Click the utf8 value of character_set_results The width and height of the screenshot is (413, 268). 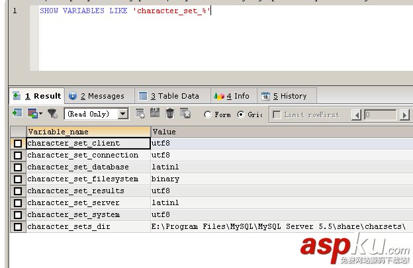[161, 191]
